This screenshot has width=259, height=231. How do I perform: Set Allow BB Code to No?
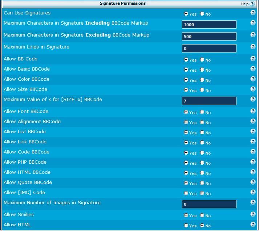[x=202, y=60]
